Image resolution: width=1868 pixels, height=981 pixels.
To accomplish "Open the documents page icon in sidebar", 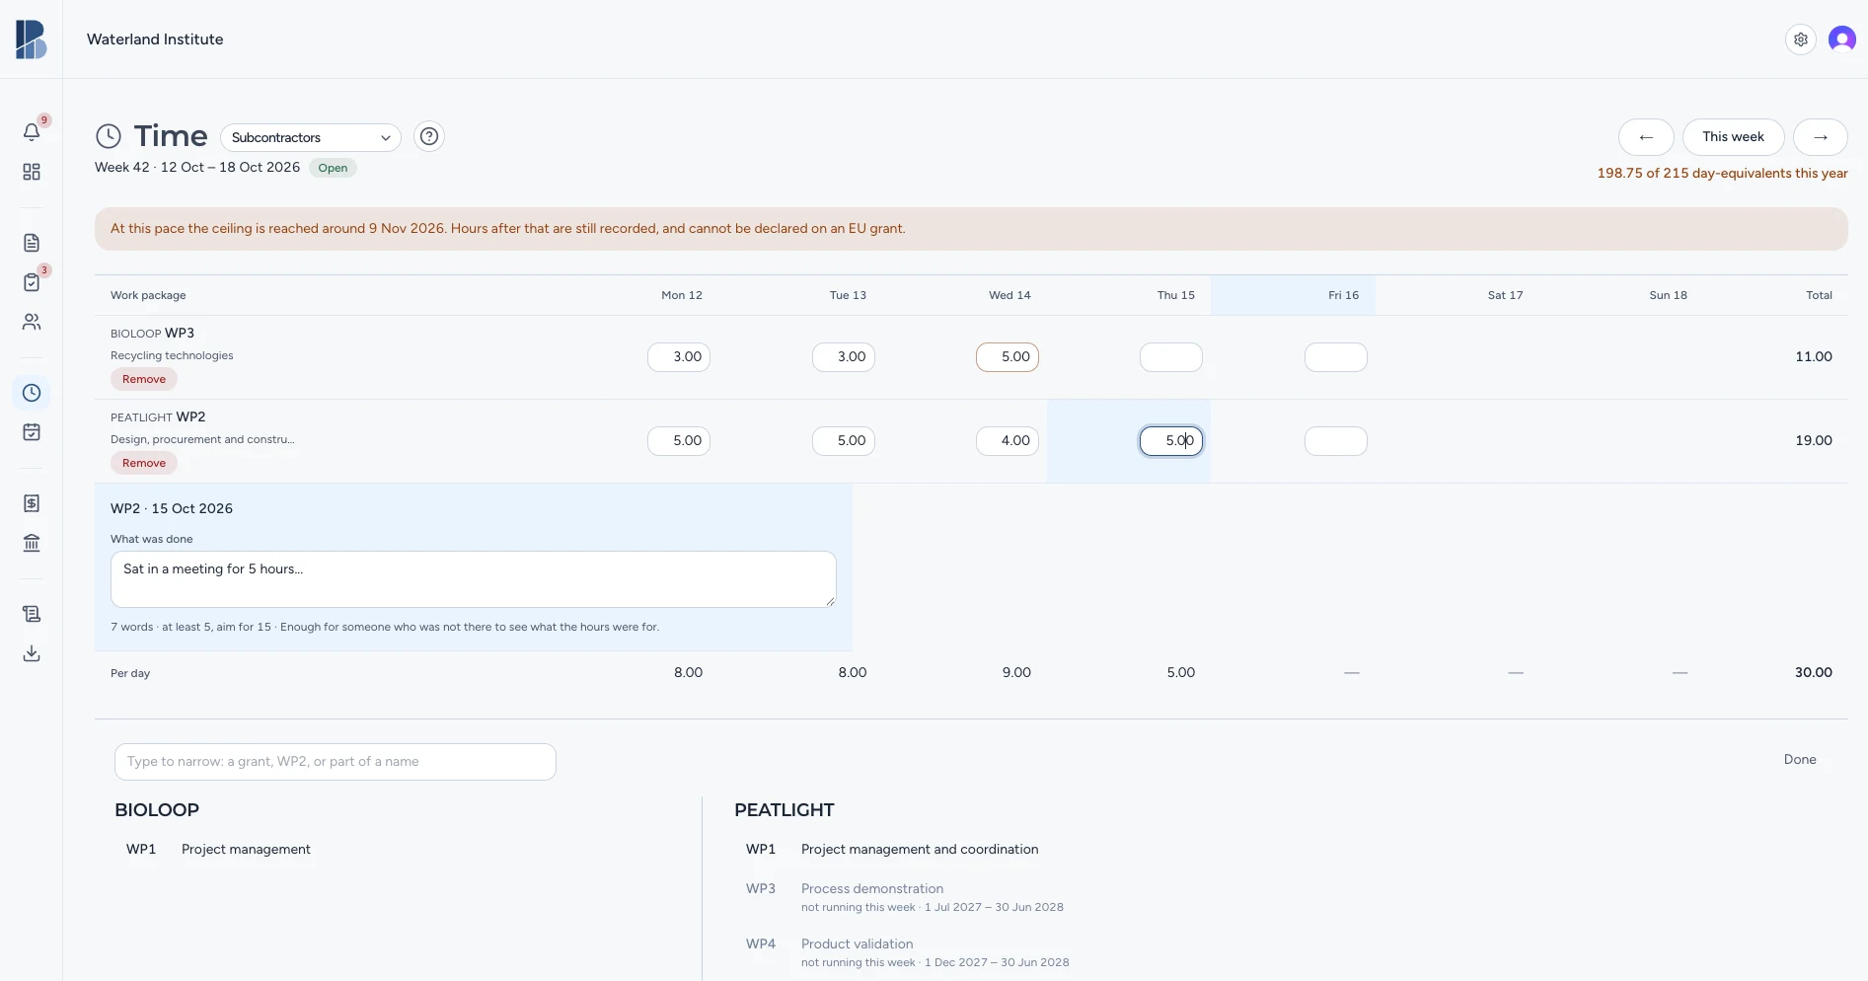I will pos(32,243).
